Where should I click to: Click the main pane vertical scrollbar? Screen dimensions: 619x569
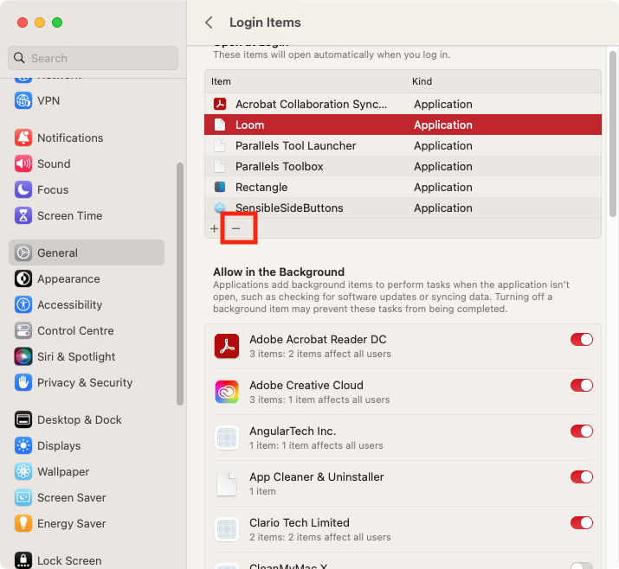coord(612,134)
